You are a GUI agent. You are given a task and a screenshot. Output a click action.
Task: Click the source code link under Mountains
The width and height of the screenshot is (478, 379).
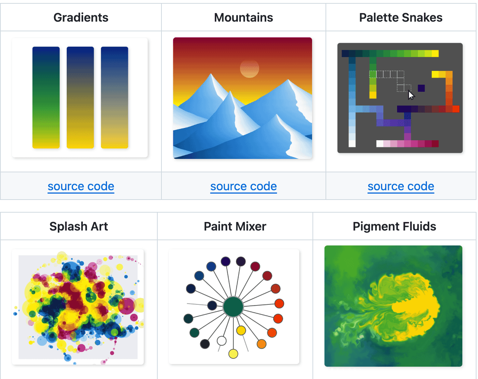click(x=243, y=186)
